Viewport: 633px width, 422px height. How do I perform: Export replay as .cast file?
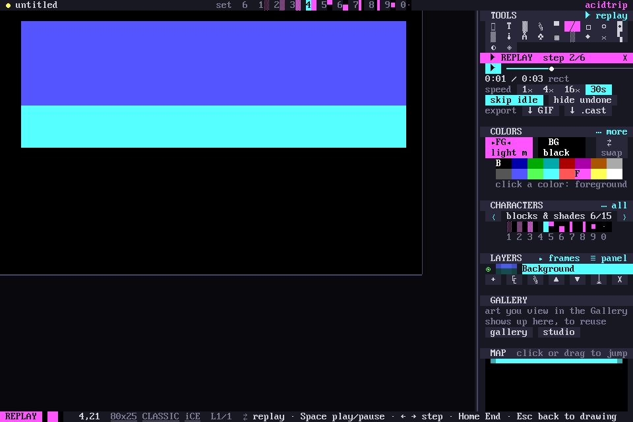[588, 111]
